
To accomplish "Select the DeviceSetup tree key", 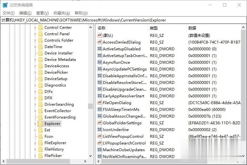I will (x=56, y=78).
